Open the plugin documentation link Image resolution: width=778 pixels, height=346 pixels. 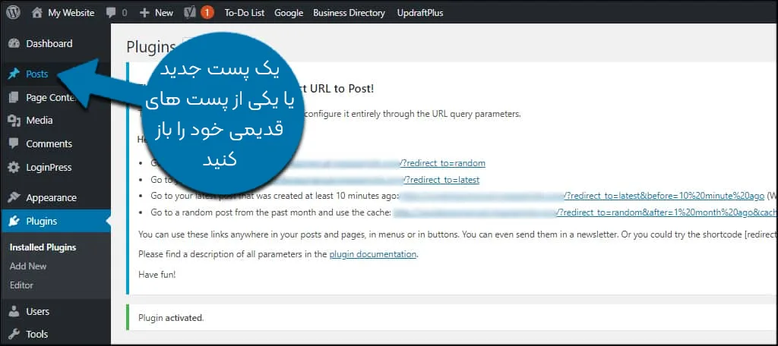[372, 254]
